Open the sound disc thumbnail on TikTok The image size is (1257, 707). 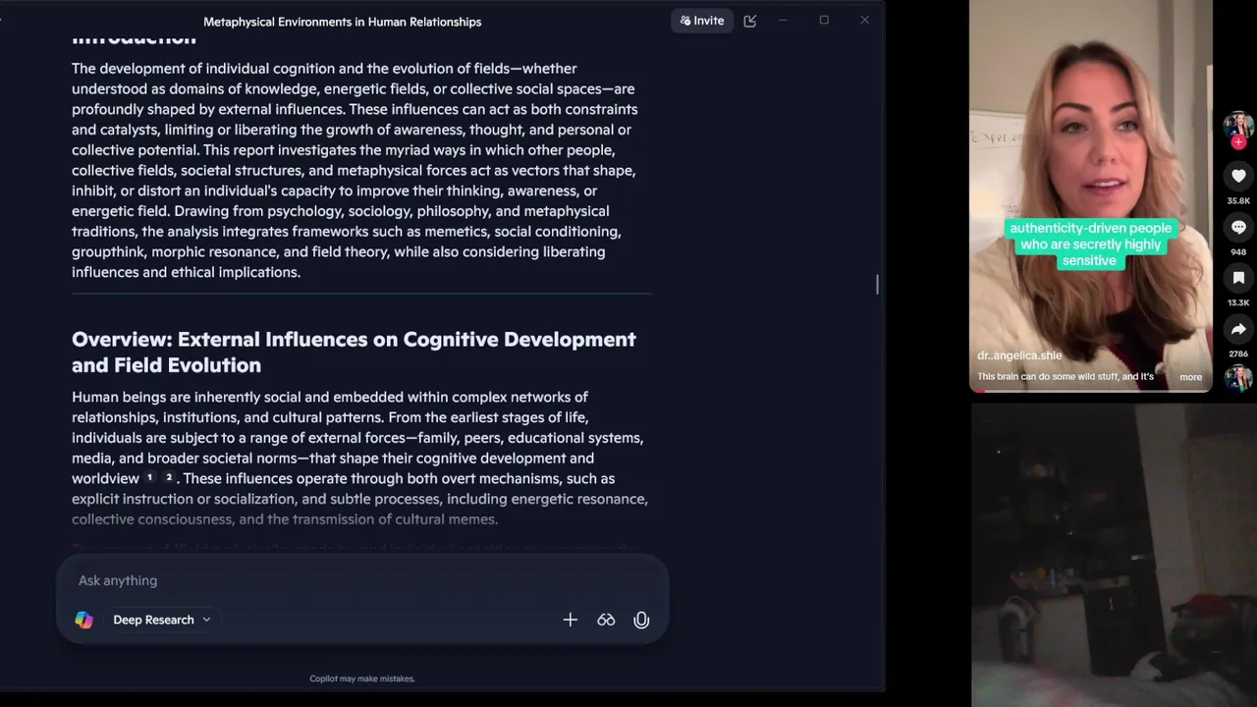[x=1238, y=378]
